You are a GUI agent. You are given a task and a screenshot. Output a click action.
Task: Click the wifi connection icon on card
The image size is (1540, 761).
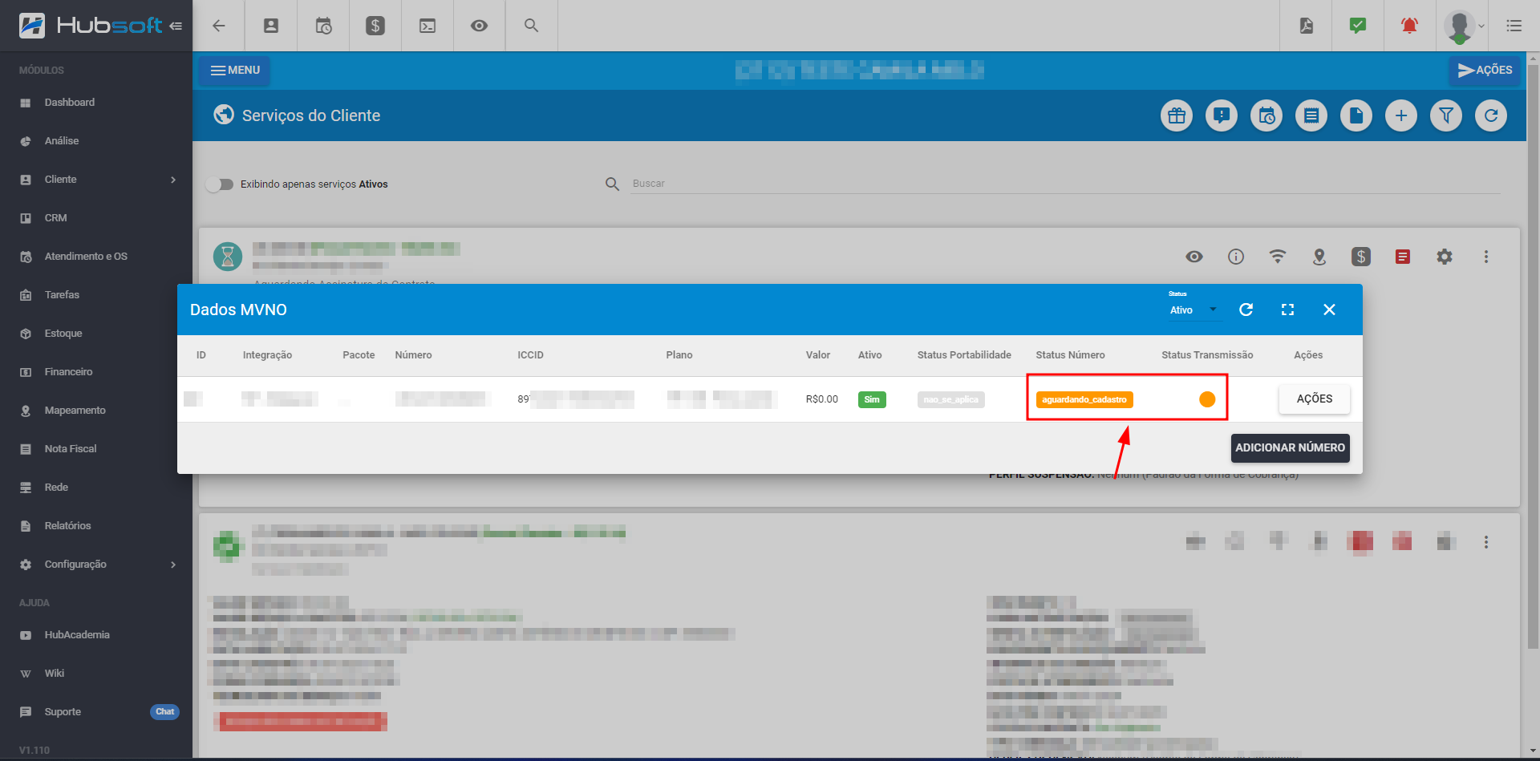[1278, 257]
